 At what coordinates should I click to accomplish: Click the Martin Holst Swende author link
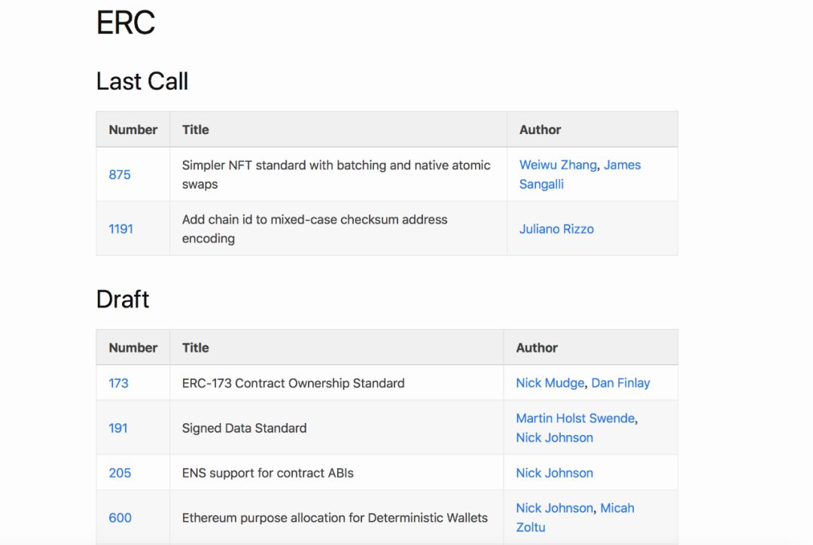pyautogui.click(x=575, y=419)
